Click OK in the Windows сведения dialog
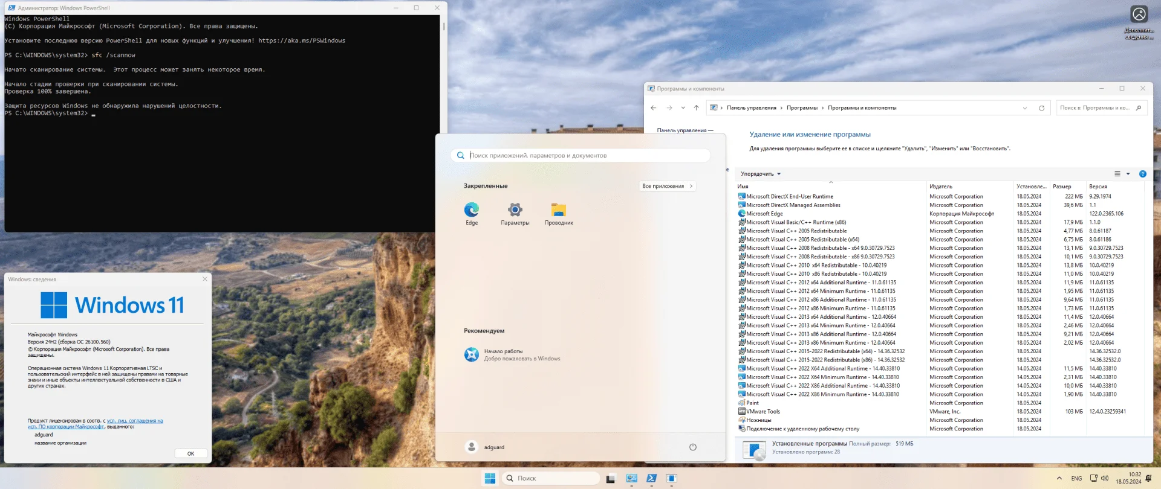The height and width of the screenshot is (489, 1161). (190, 453)
